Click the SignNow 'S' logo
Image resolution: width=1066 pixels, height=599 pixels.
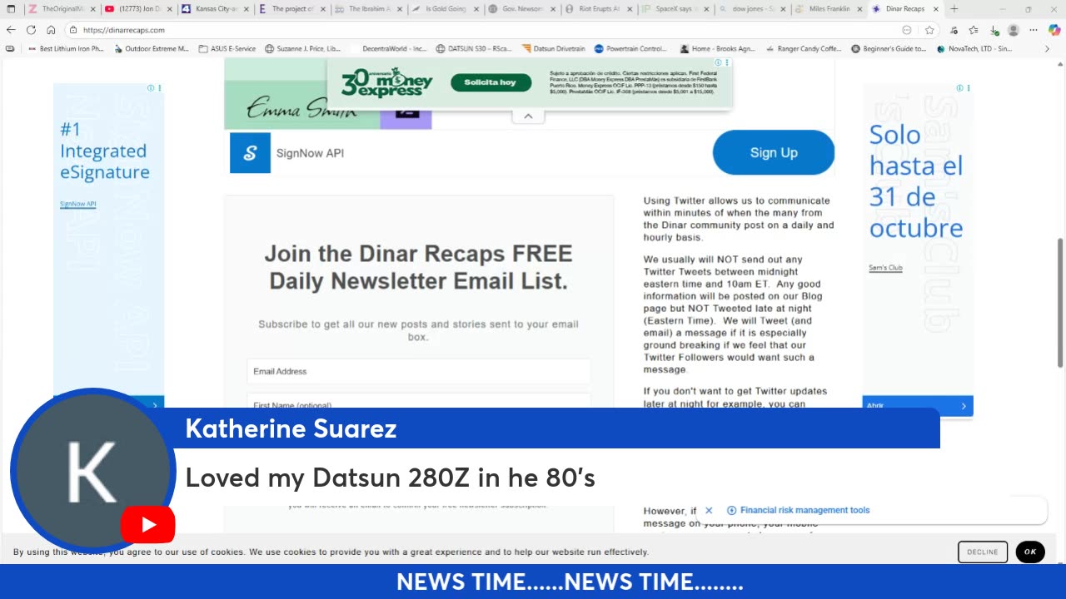point(250,153)
